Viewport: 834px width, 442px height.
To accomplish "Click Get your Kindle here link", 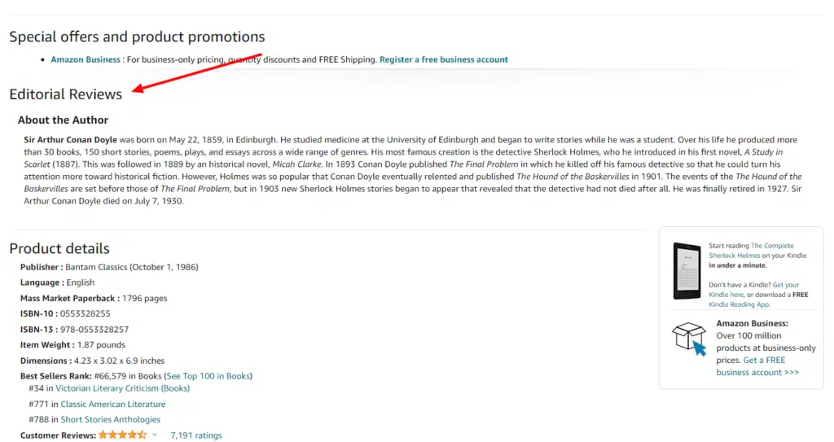I will pos(753,290).
